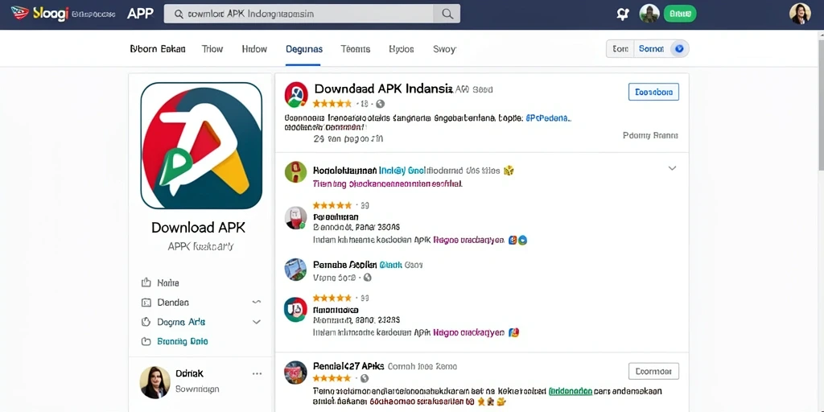Click the blue hashtag link in description
Viewport: 824px width, 412px height.
(x=547, y=119)
